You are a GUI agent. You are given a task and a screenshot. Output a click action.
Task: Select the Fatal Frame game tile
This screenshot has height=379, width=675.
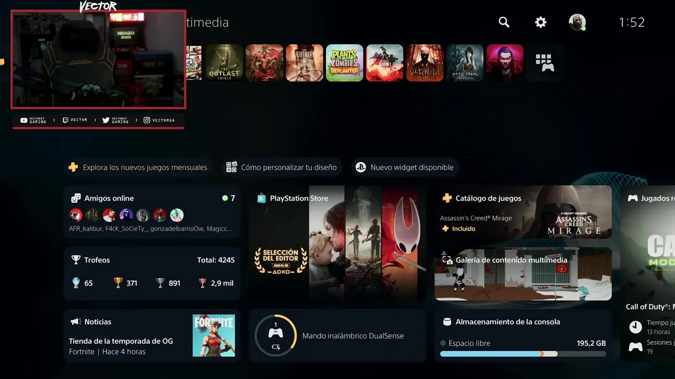(465, 63)
